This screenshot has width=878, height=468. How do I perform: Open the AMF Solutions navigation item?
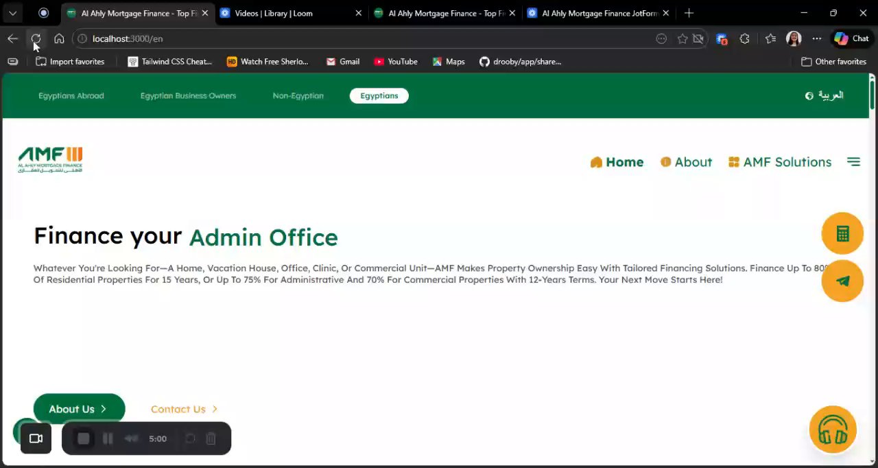tap(780, 162)
